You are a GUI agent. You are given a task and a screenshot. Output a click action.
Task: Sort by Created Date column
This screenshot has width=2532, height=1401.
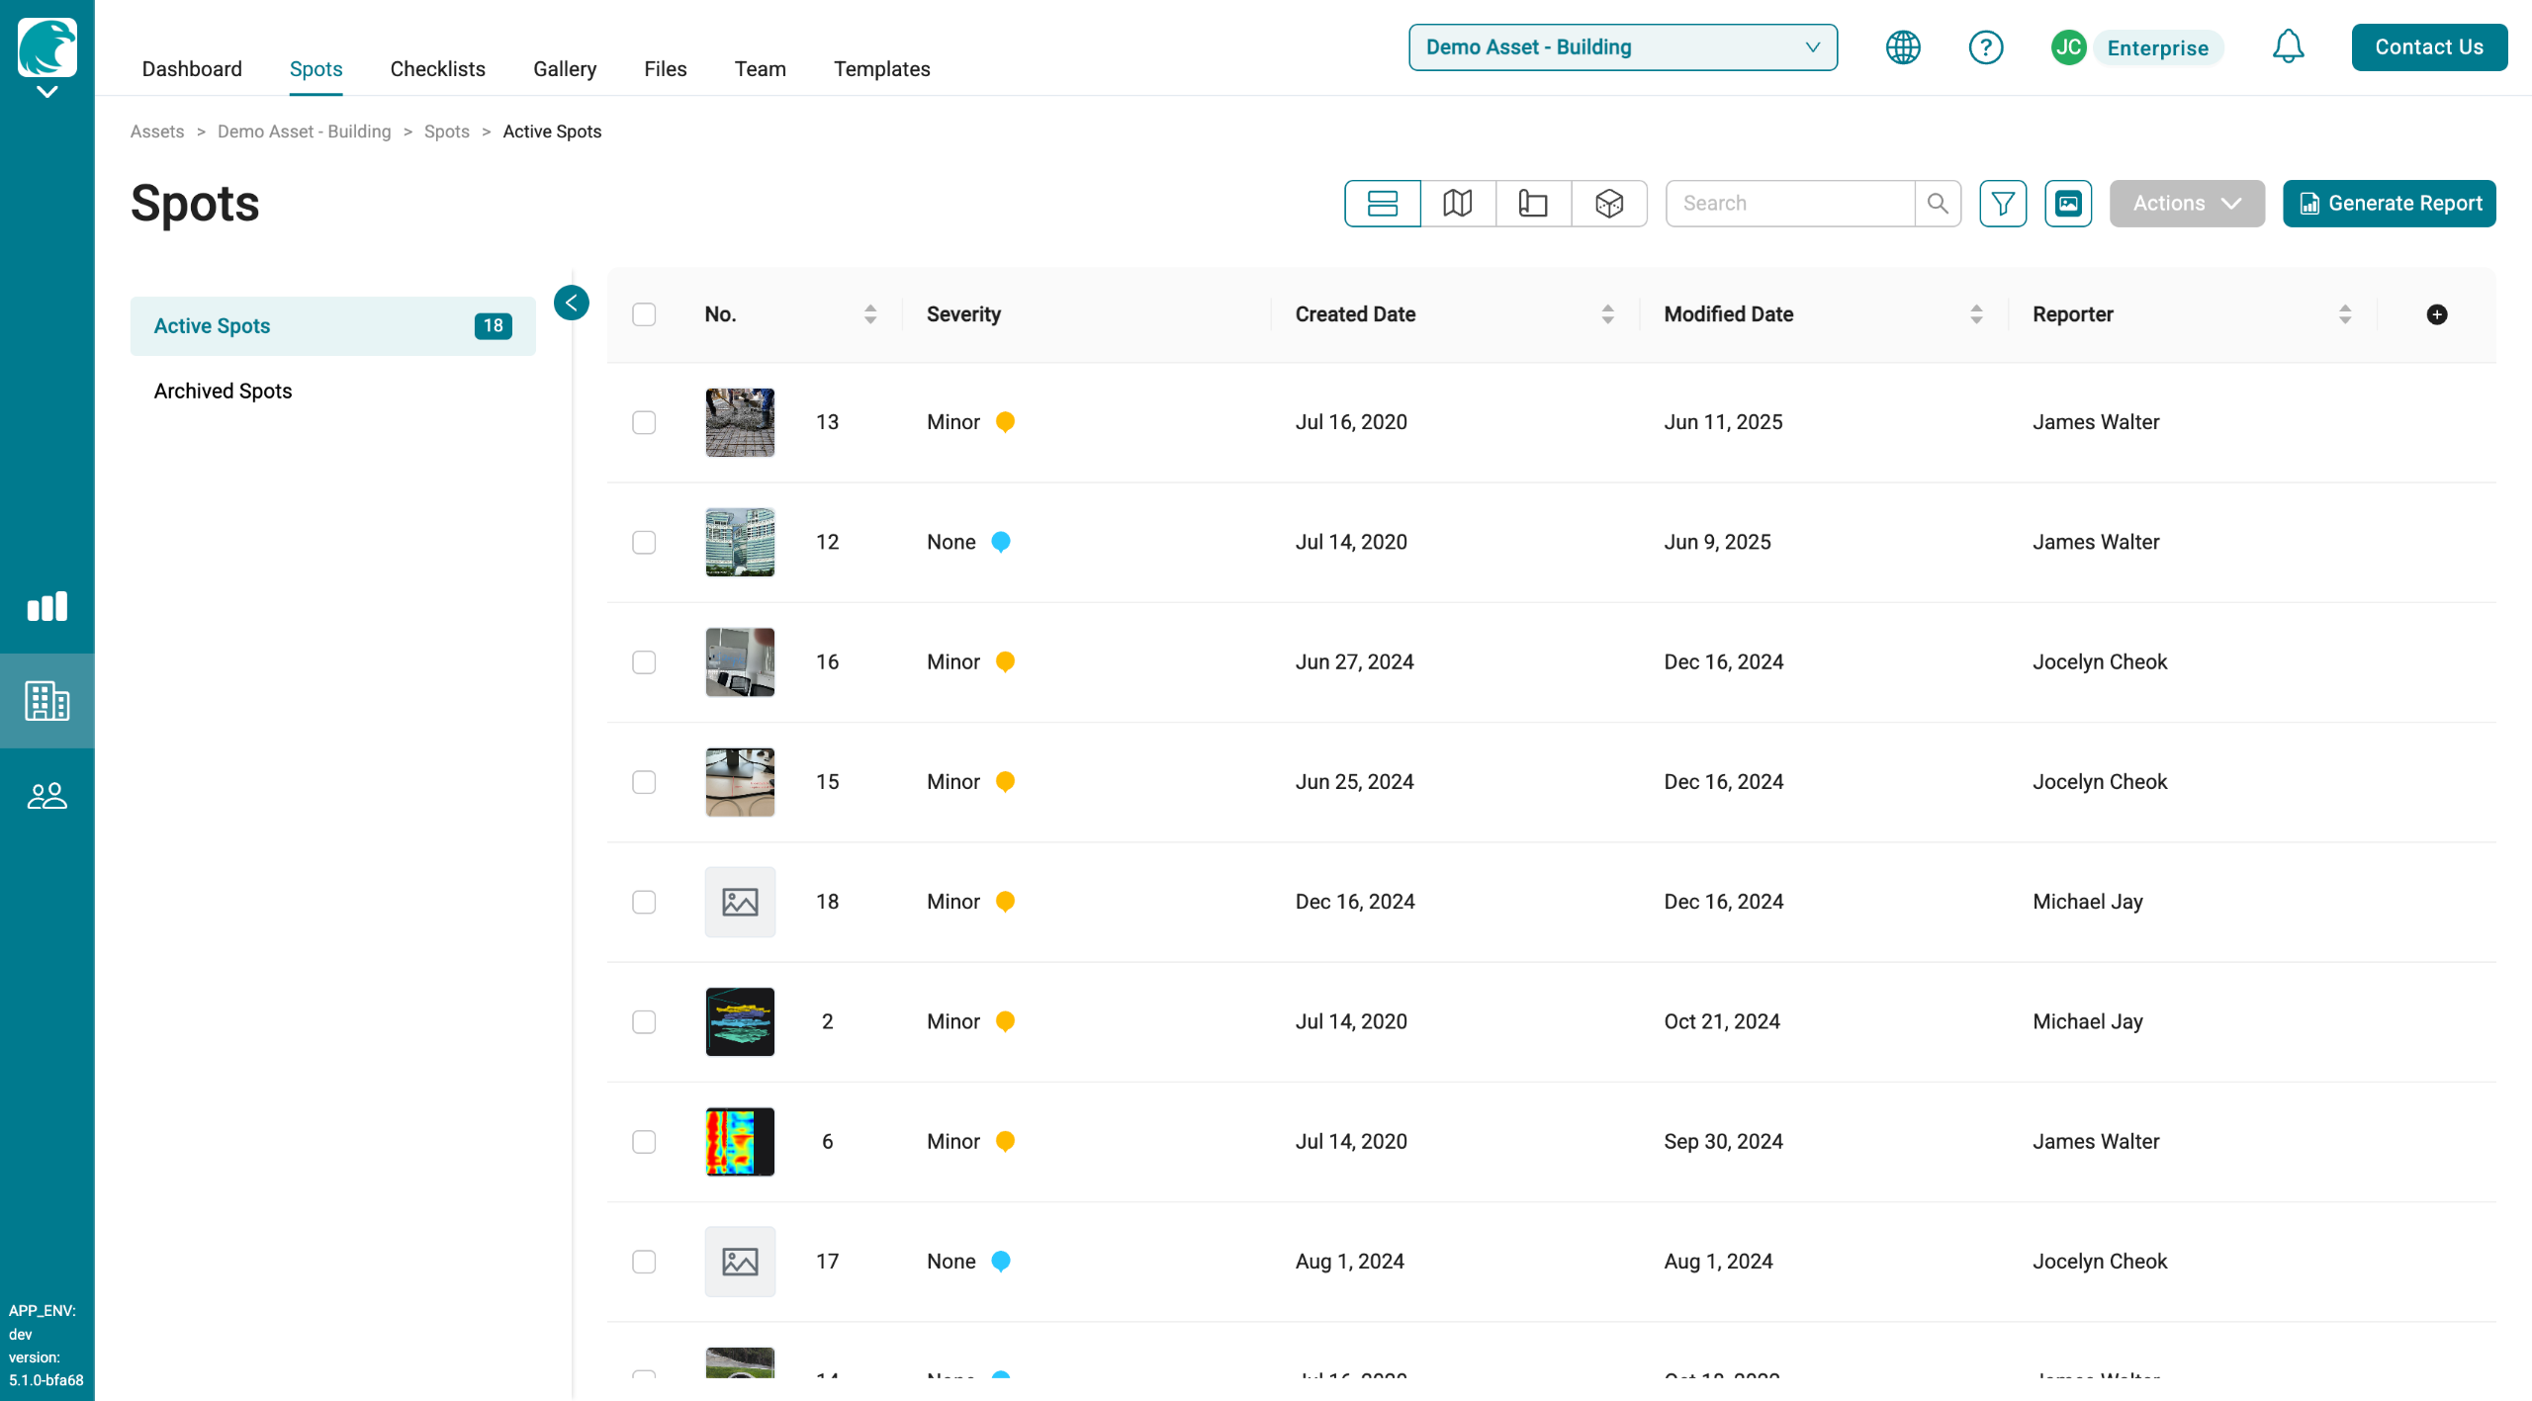(x=1607, y=314)
